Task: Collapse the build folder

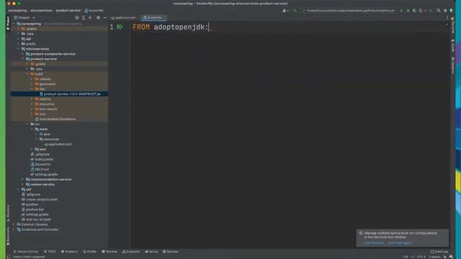Action: 27,74
